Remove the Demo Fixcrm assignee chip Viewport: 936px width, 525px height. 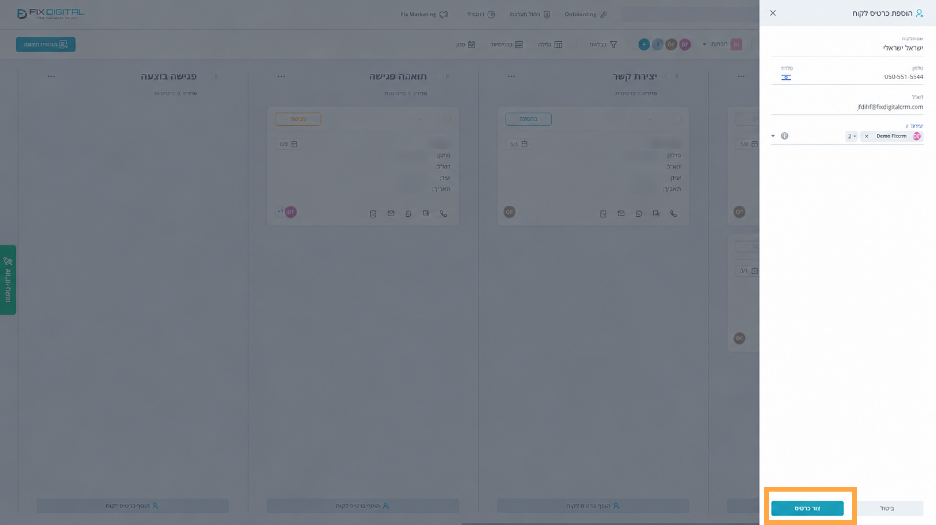866,136
